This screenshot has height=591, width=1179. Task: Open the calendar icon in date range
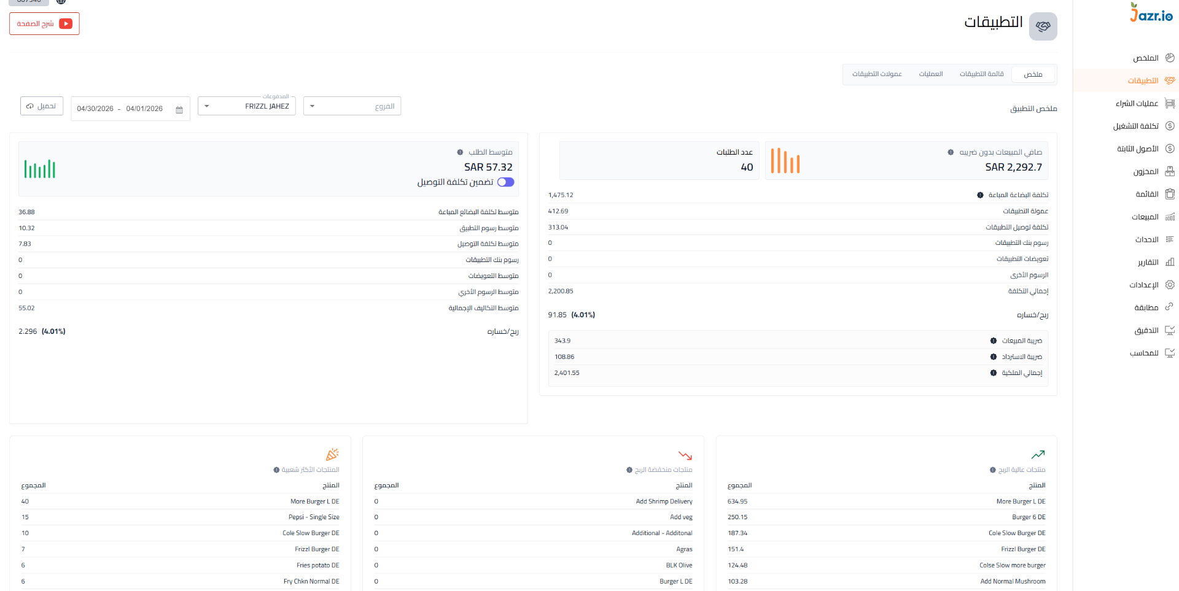[179, 110]
